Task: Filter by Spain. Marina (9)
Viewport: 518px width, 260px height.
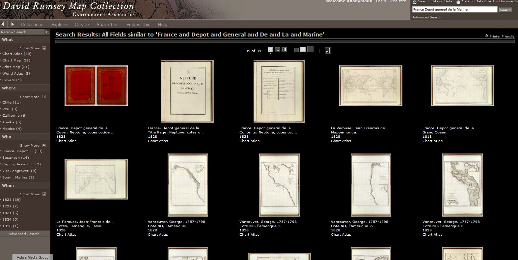Action: pyautogui.click(x=18, y=177)
